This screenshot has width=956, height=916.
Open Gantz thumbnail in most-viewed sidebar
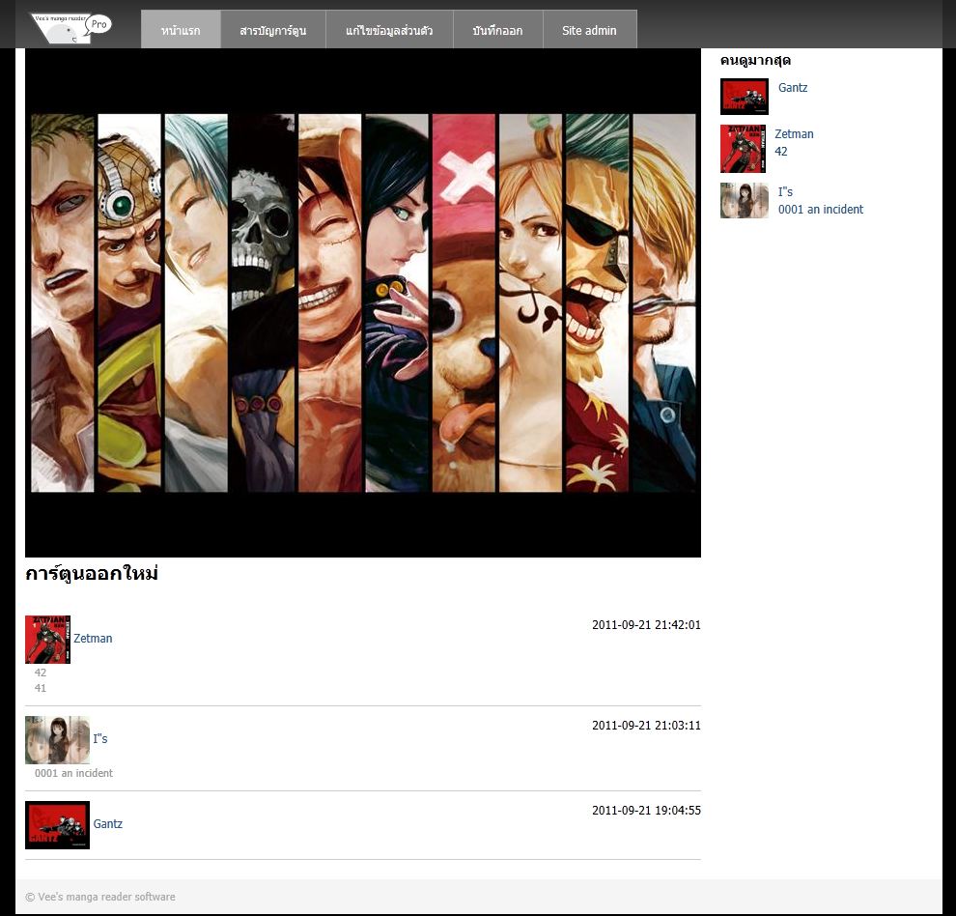pos(744,97)
